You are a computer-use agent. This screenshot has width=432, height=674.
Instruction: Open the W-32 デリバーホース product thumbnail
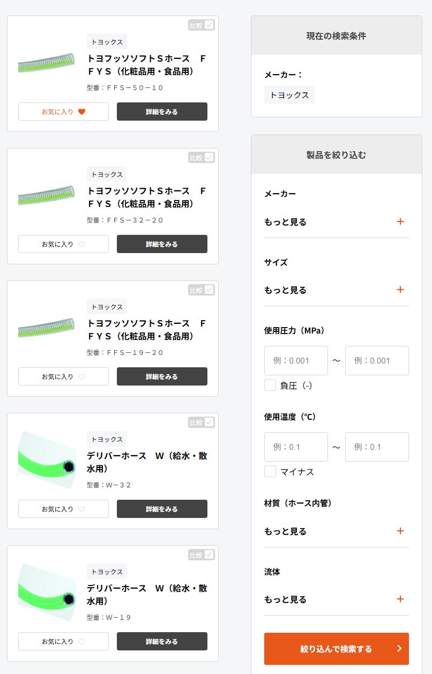pyautogui.click(x=47, y=461)
